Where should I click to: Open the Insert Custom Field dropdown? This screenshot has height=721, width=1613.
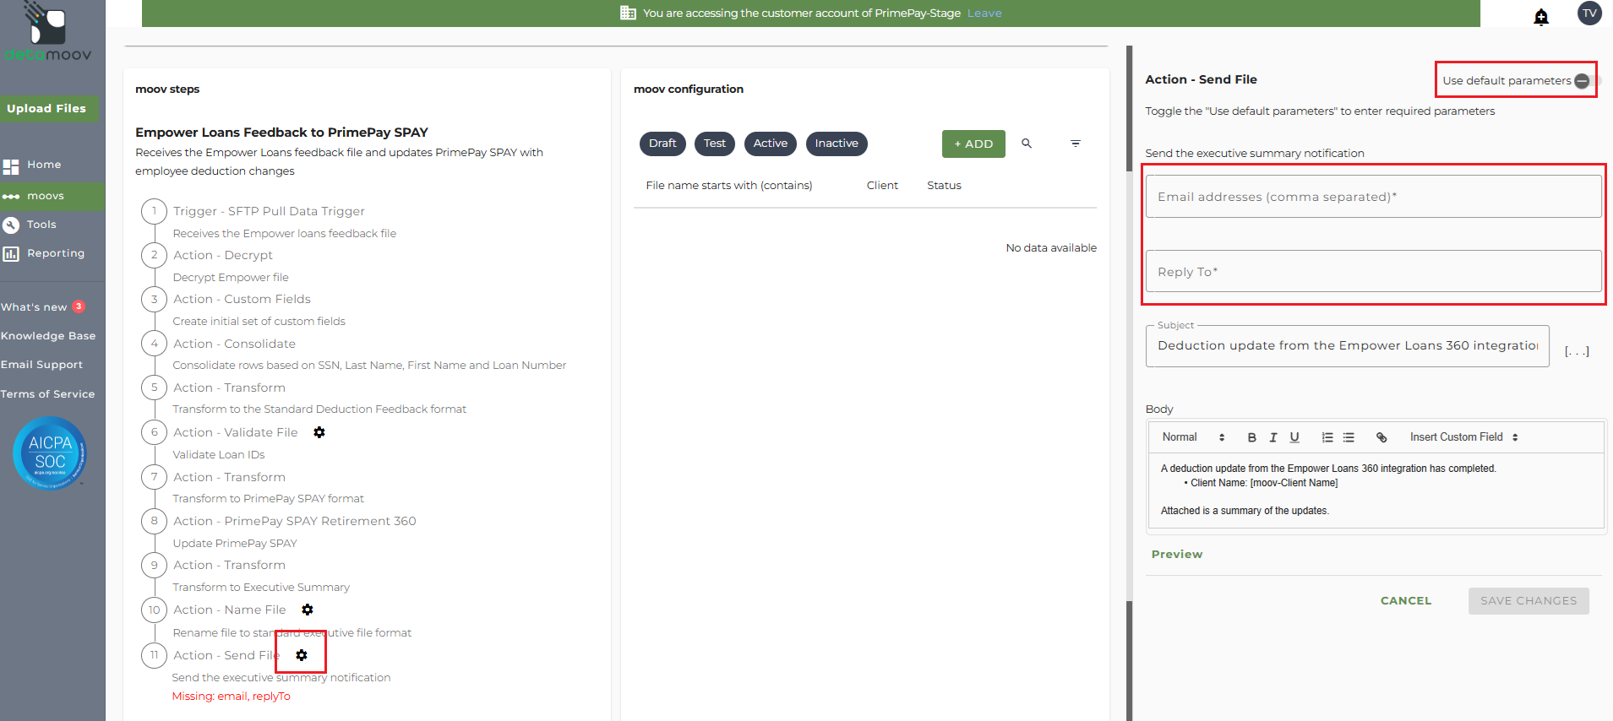pos(1464,437)
